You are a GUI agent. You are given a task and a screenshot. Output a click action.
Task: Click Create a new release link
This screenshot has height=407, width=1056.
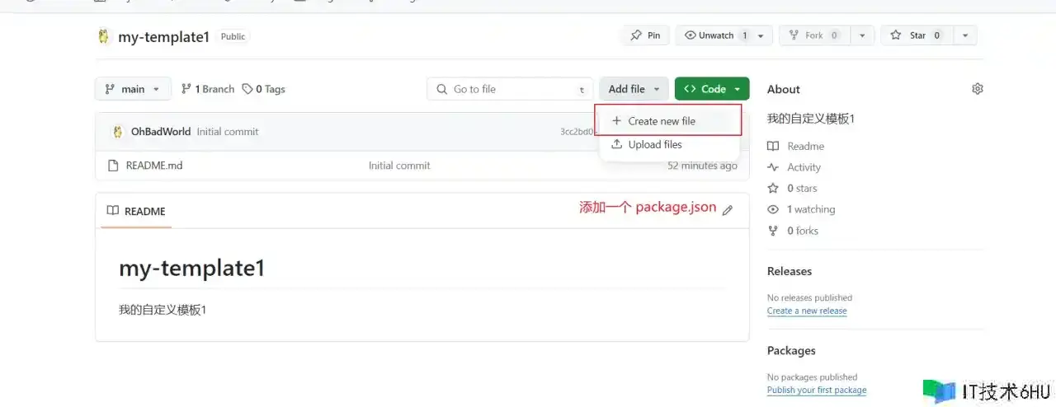pos(807,311)
